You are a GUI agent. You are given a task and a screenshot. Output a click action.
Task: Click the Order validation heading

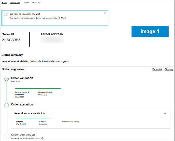(x=22, y=78)
